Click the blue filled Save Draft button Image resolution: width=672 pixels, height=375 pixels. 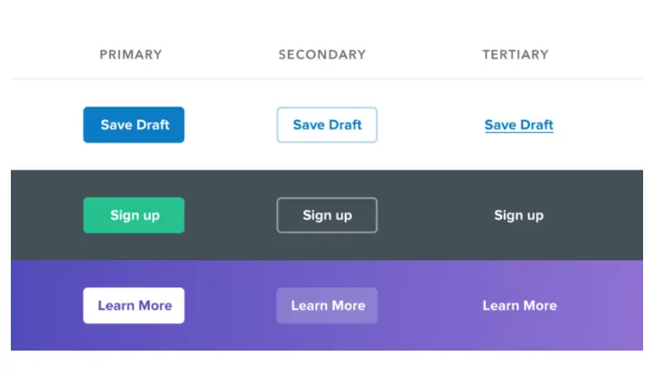point(134,125)
